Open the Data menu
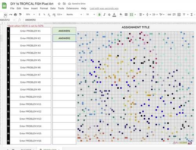The height and width of the screenshot is (150, 196). click(53, 9)
